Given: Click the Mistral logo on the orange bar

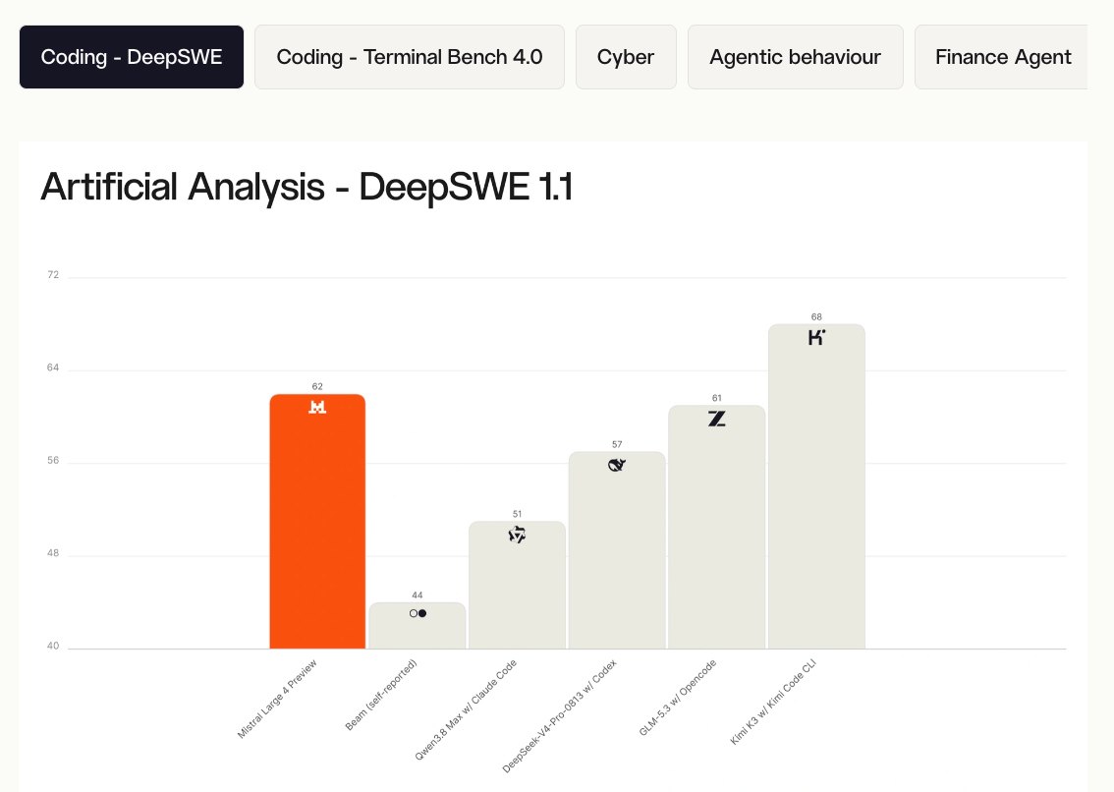Looking at the screenshot, I should (x=317, y=407).
